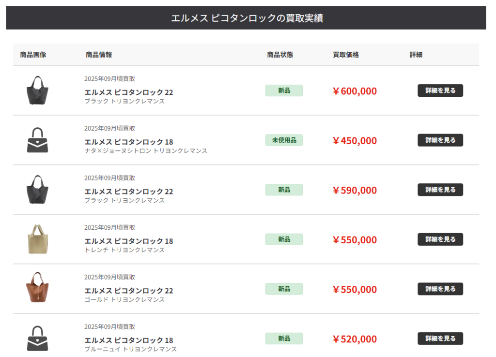Click ブラック トリヨンクレマンス in the ¥590,000 row

tap(124, 201)
